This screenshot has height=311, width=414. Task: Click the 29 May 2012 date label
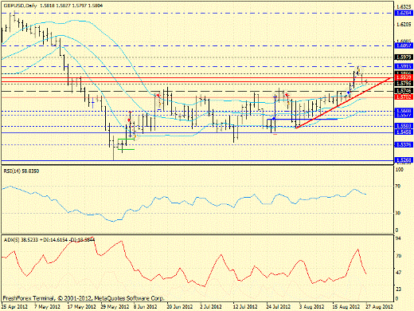[115, 306]
